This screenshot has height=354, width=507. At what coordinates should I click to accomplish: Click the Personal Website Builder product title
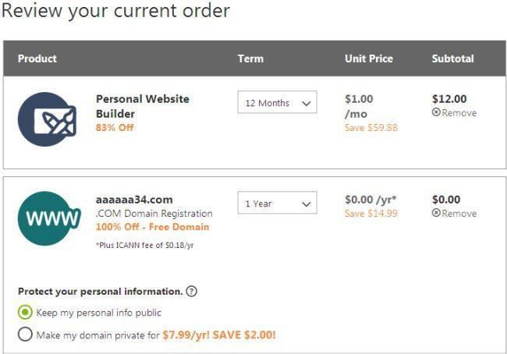point(143,106)
